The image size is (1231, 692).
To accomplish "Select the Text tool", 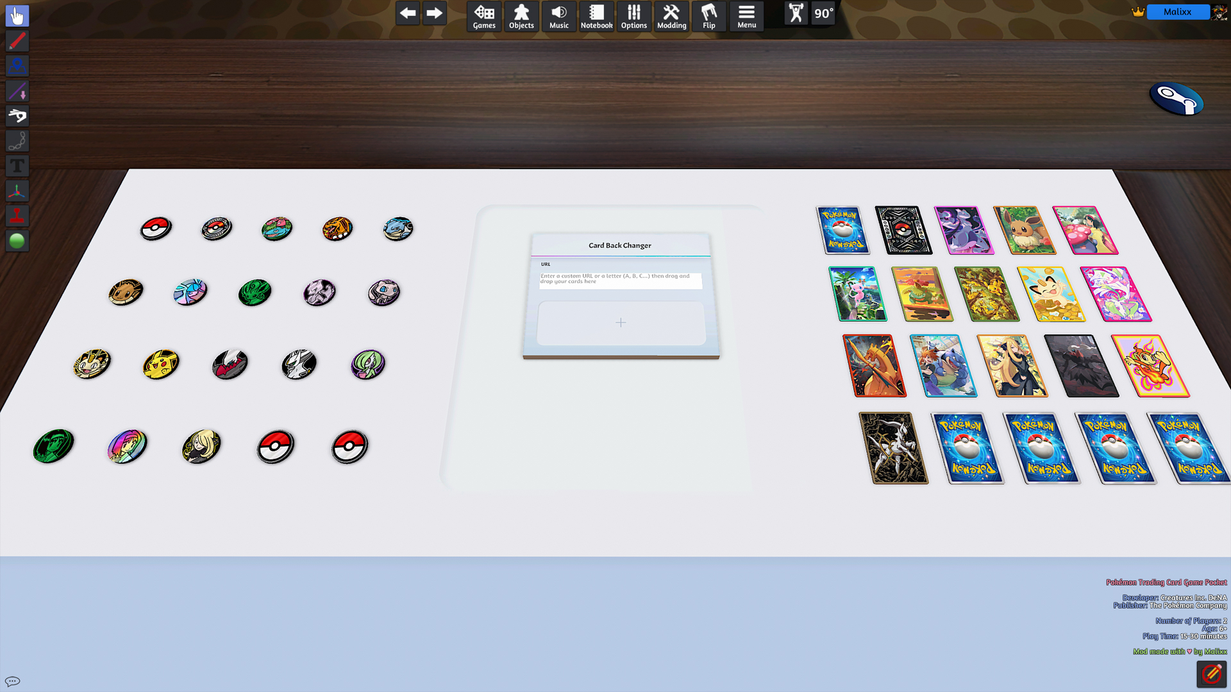I will coord(17,165).
